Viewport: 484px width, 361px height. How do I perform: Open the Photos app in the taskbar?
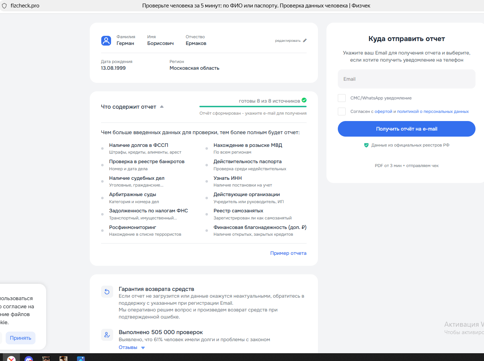pos(81,358)
